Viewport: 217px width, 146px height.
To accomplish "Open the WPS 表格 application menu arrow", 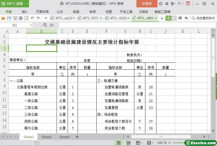I will [x=27, y=4].
